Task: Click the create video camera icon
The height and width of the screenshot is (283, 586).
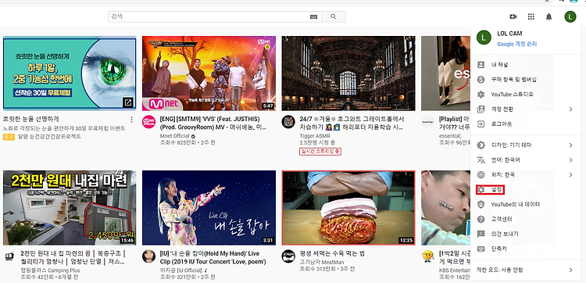Action: point(513,17)
